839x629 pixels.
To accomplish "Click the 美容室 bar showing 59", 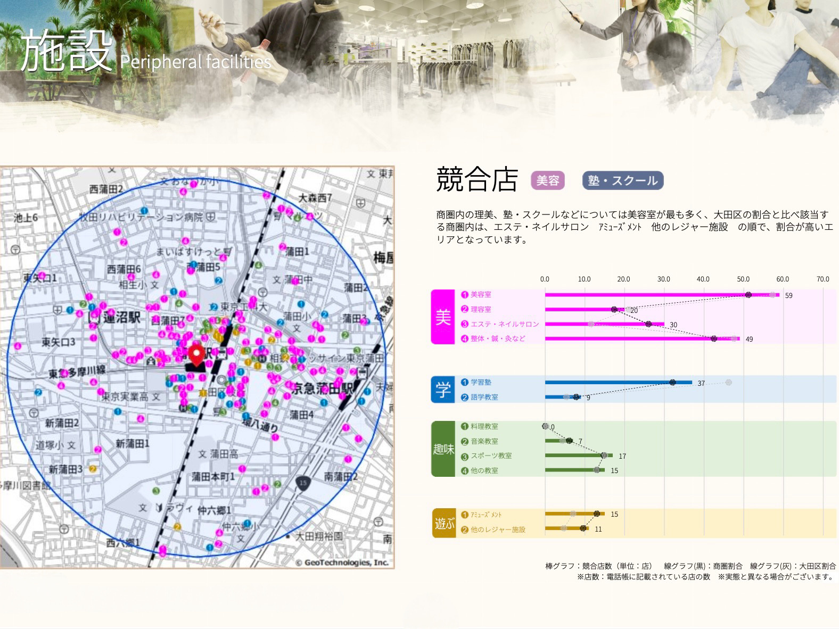I will pyautogui.click(x=661, y=295).
